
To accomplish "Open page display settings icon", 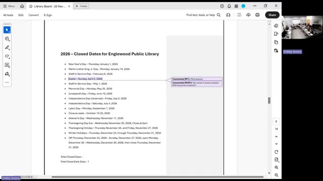I will (x=276, y=160).
